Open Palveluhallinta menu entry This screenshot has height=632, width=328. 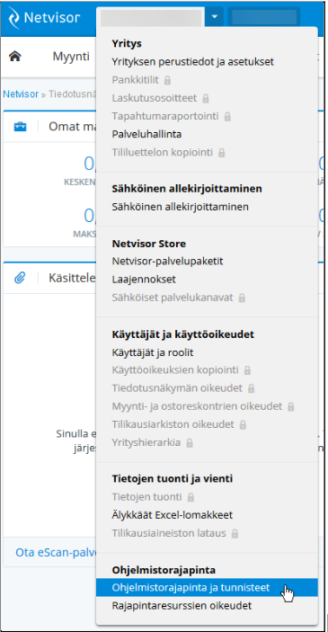pos(146,134)
